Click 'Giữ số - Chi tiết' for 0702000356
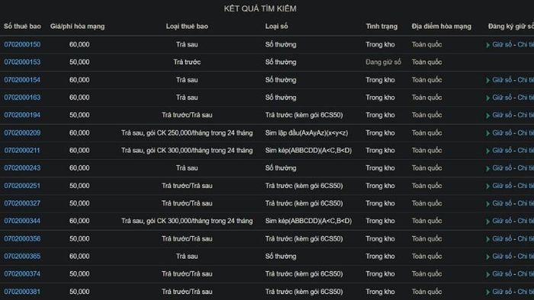Viewport: 534px width, 300px height. (x=513, y=239)
